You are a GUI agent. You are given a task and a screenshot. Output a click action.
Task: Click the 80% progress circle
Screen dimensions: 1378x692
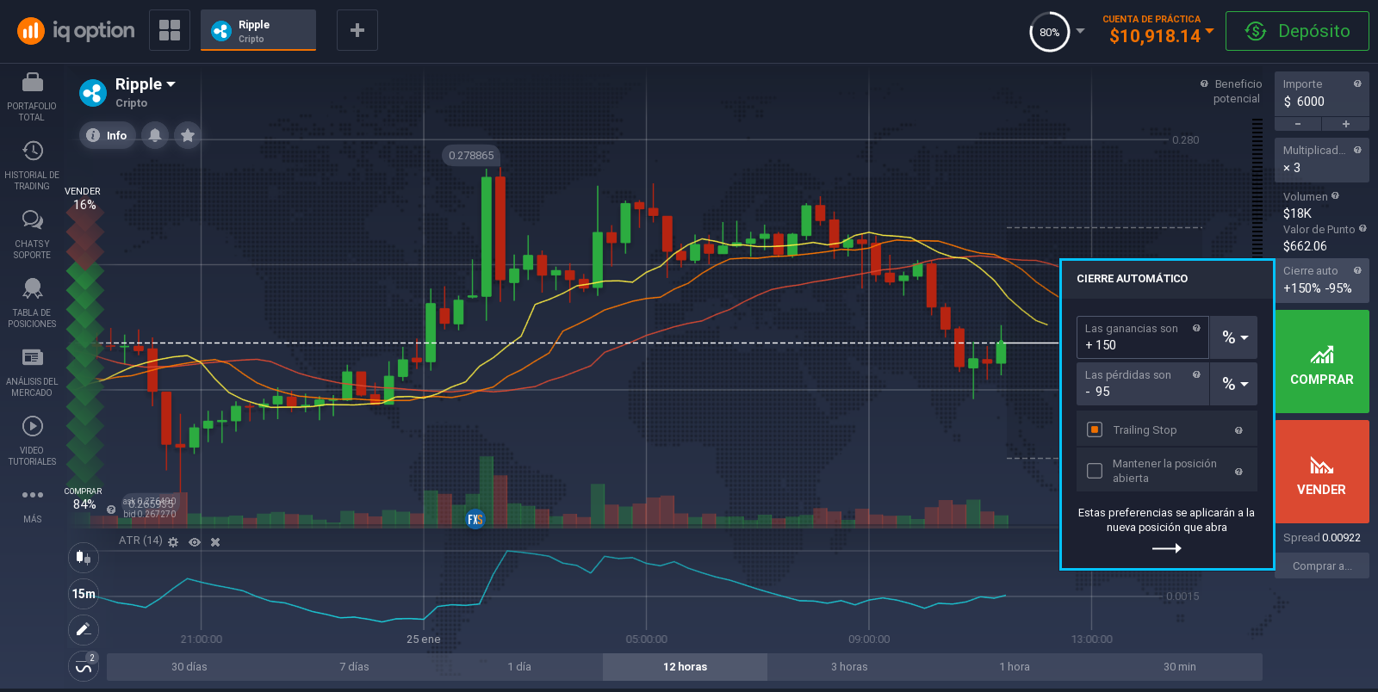coord(1049,32)
